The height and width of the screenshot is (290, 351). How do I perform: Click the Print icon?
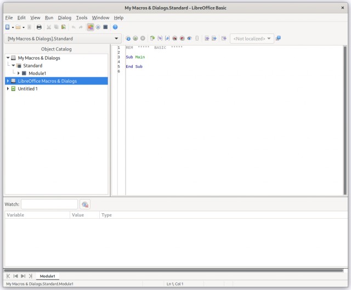pos(39,27)
